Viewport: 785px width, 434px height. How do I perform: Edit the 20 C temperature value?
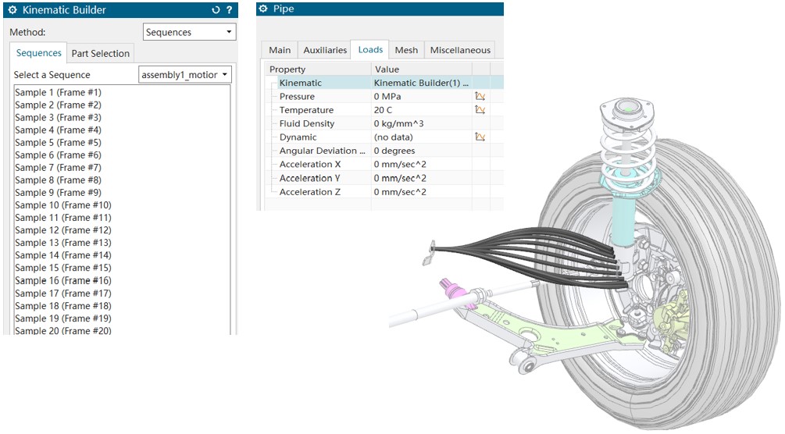(x=422, y=109)
